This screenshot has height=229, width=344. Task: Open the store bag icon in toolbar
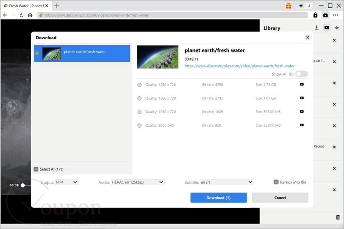[325, 15]
